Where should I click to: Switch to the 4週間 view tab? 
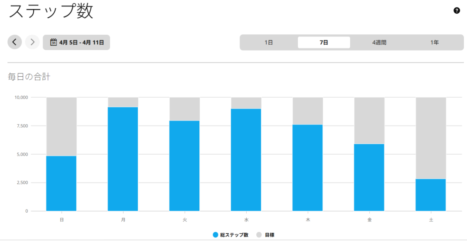tap(379, 42)
